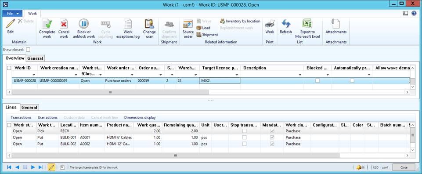Open Order number filter dropdown
The height and width of the screenshot is (174, 422).
tap(161, 75)
